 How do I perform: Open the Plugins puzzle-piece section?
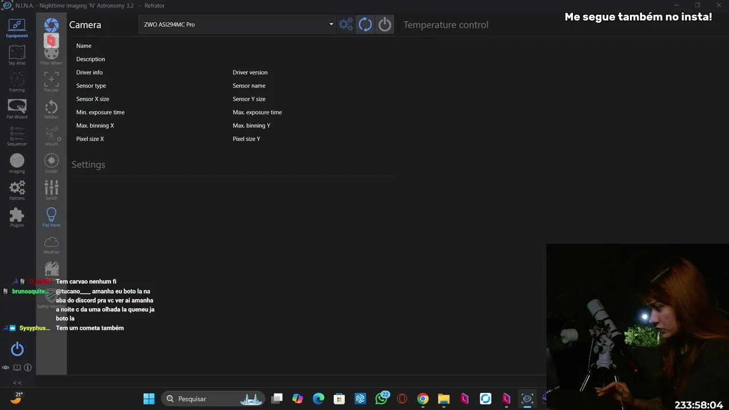(x=17, y=218)
